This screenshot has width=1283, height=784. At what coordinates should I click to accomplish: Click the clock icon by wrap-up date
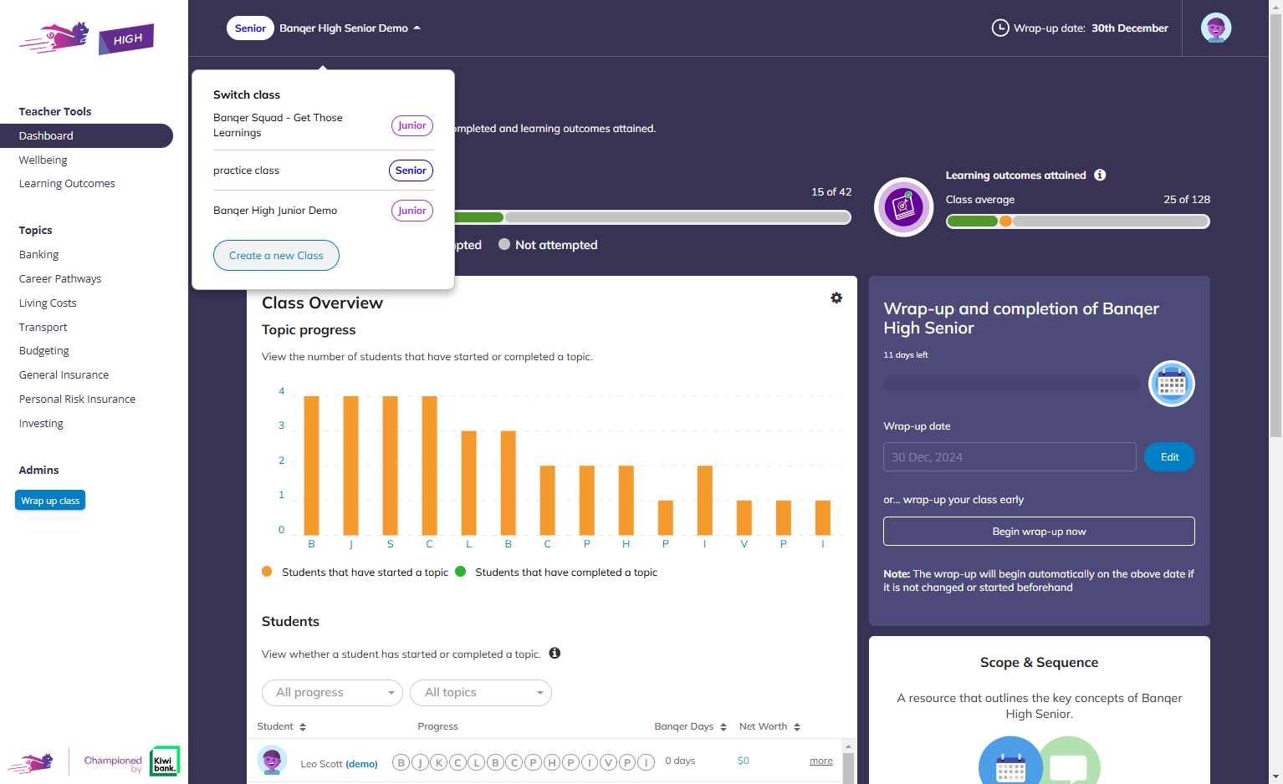coord(1000,28)
